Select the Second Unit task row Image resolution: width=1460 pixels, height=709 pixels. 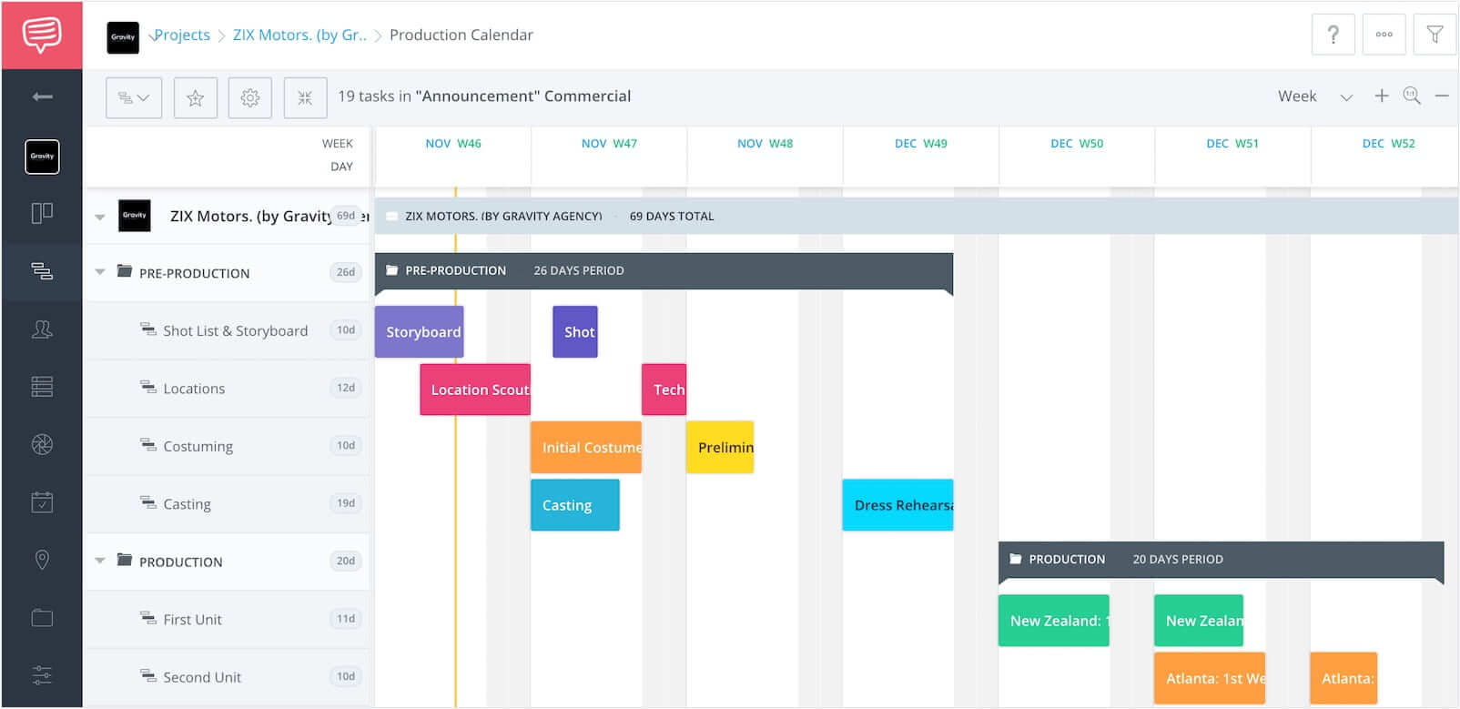coord(227,677)
